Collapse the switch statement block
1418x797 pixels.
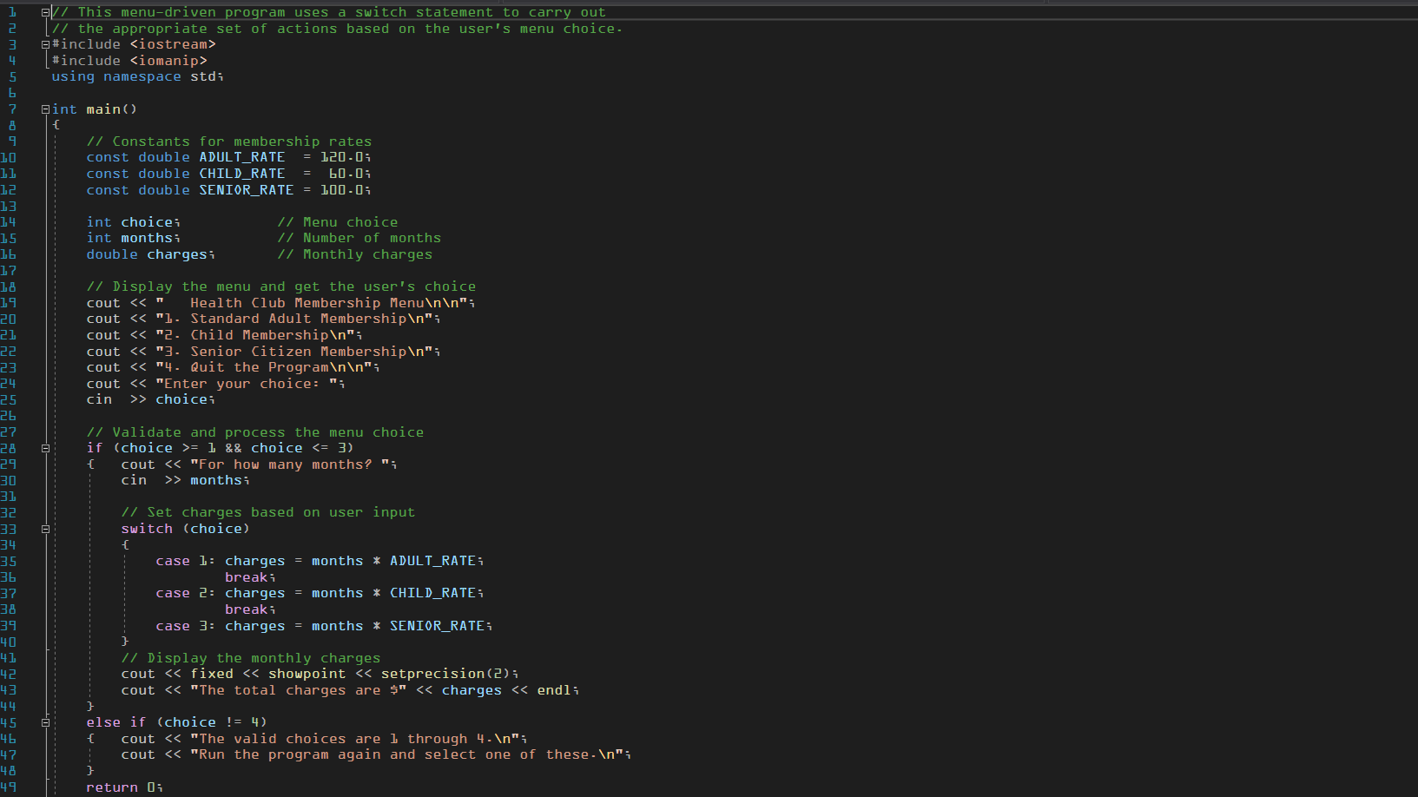pos(45,529)
